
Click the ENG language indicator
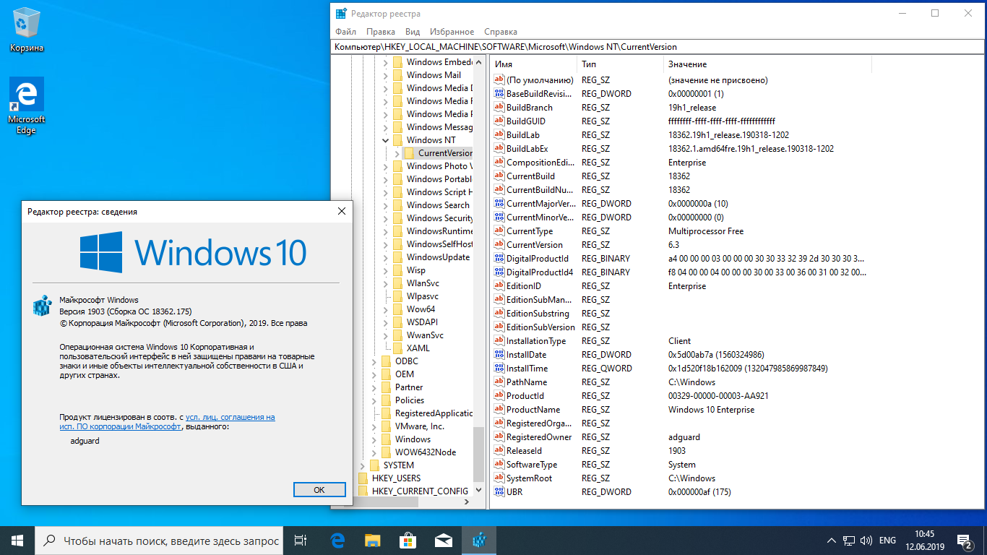pos(887,541)
